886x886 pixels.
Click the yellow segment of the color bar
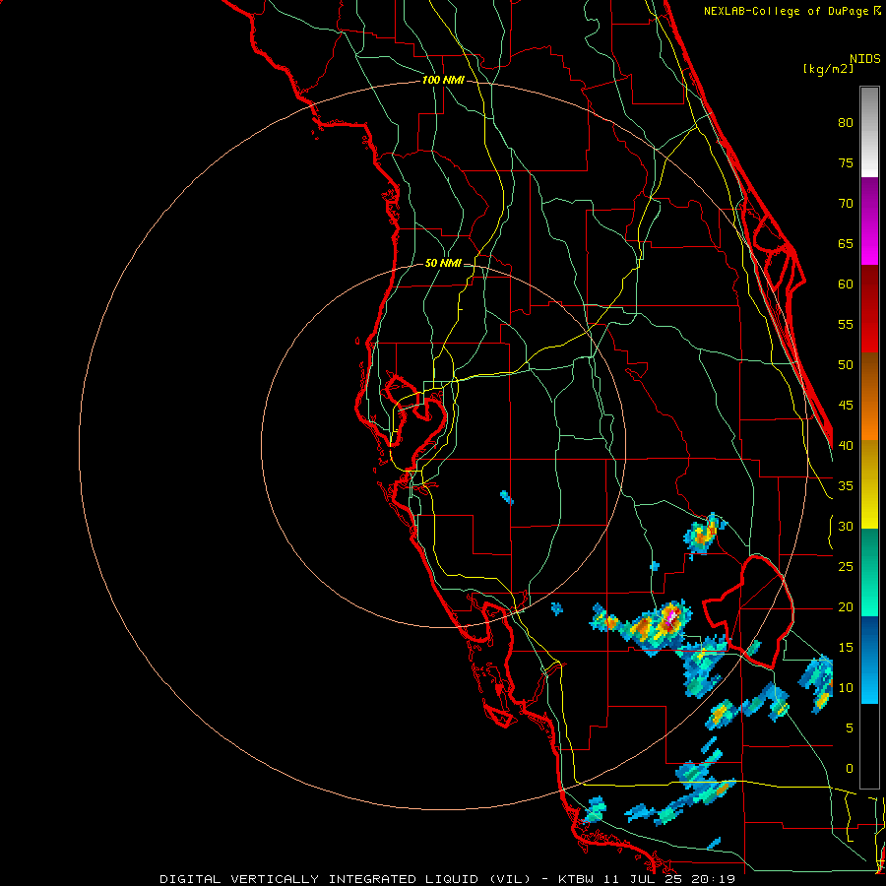[869, 484]
